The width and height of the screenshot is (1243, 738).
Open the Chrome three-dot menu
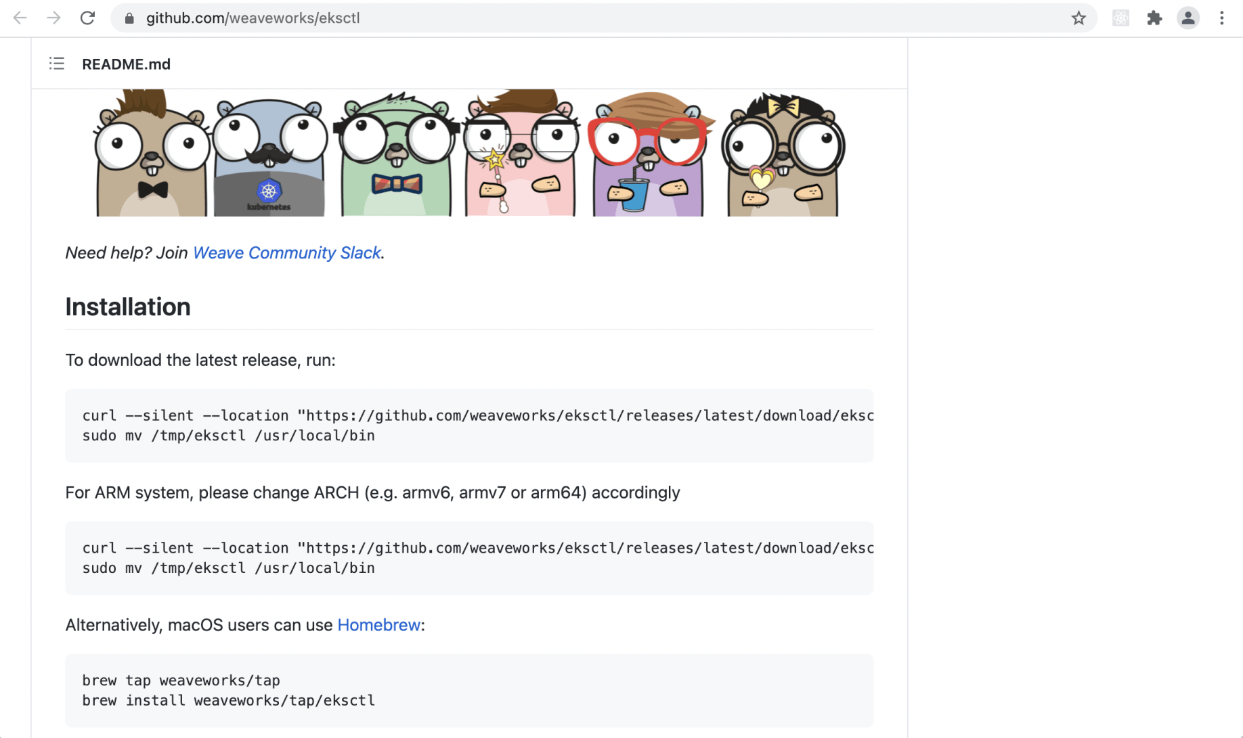click(x=1222, y=18)
